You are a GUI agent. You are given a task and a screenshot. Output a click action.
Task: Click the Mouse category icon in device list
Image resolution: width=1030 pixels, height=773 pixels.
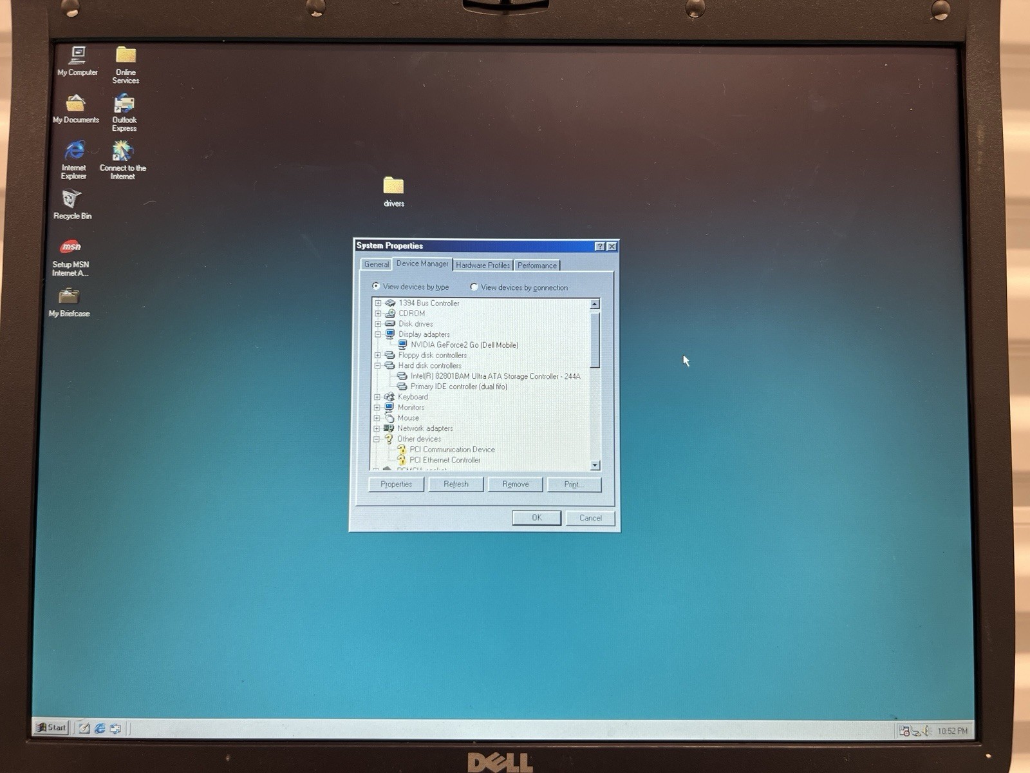[x=389, y=418]
